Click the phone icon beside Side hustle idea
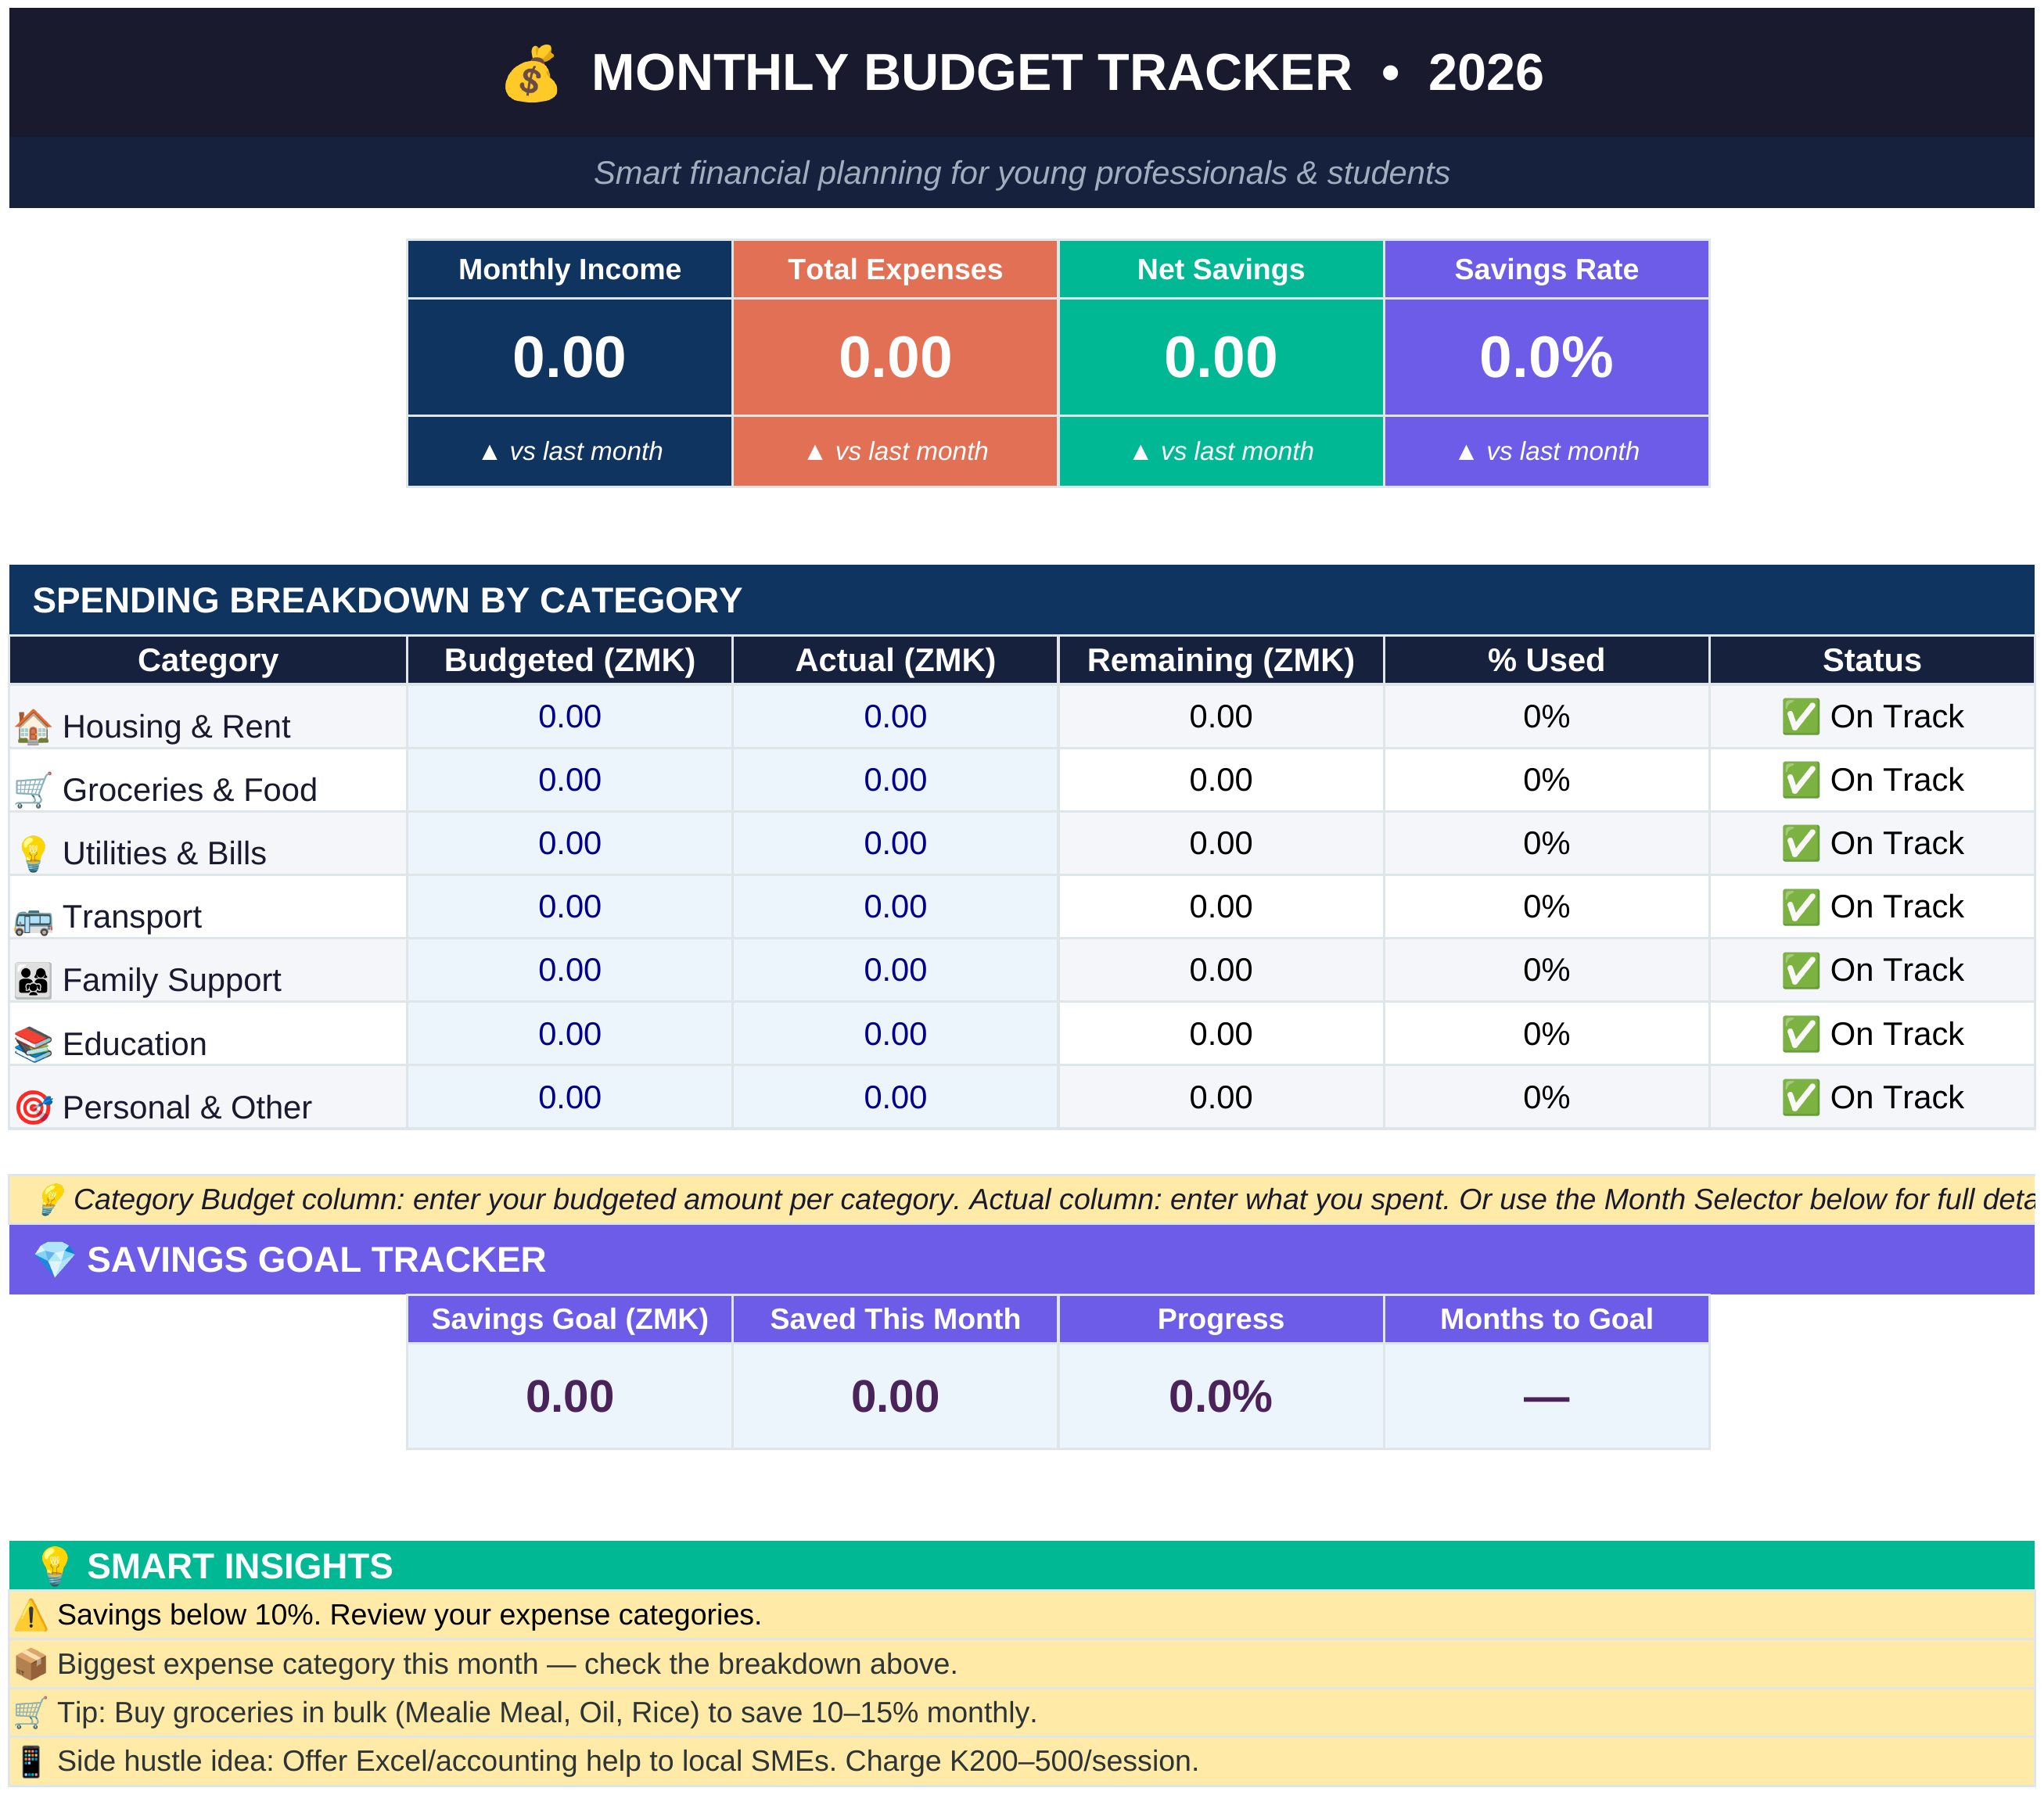This screenshot has height=1795, width=2044. coord(30,1761)
